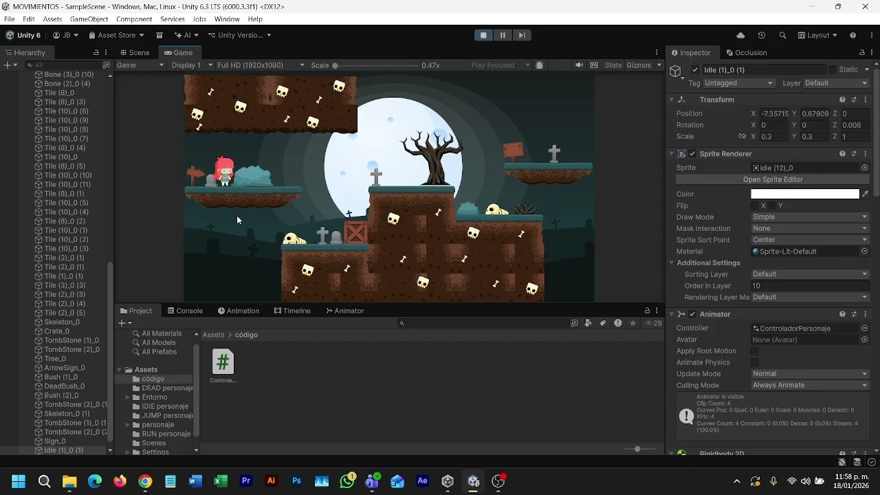Screen dimensions: 880x495
Task: Stop play mode with the Play button
Action: click(x=483, y=35)
